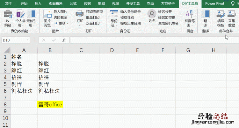Click the lightbulb Tell Me icon

point(233,4)
